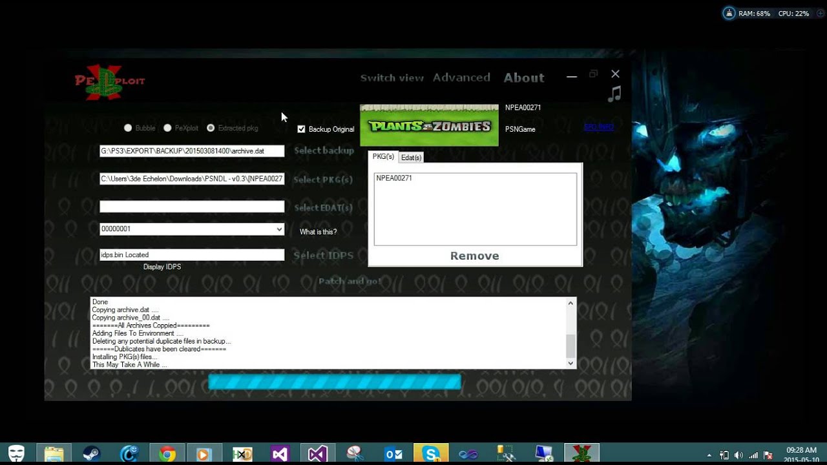
Task: Click the empty EDAT path field
Action: pos(192,207)
